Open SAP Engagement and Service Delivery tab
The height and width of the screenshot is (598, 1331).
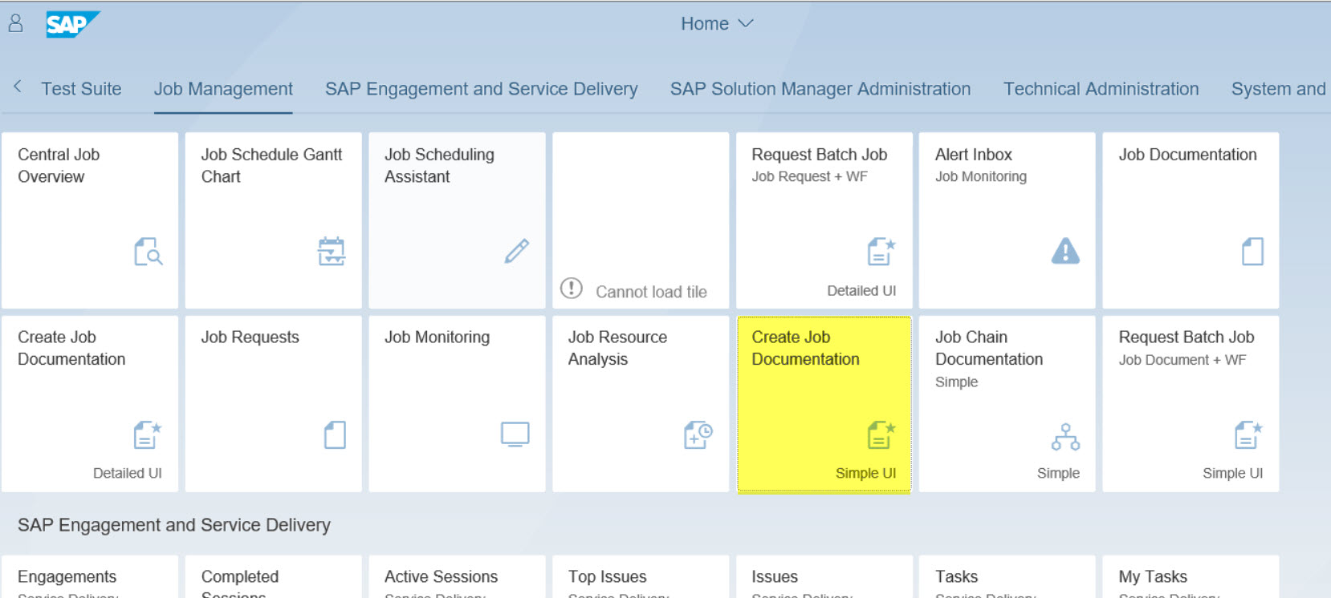[482, 89]
